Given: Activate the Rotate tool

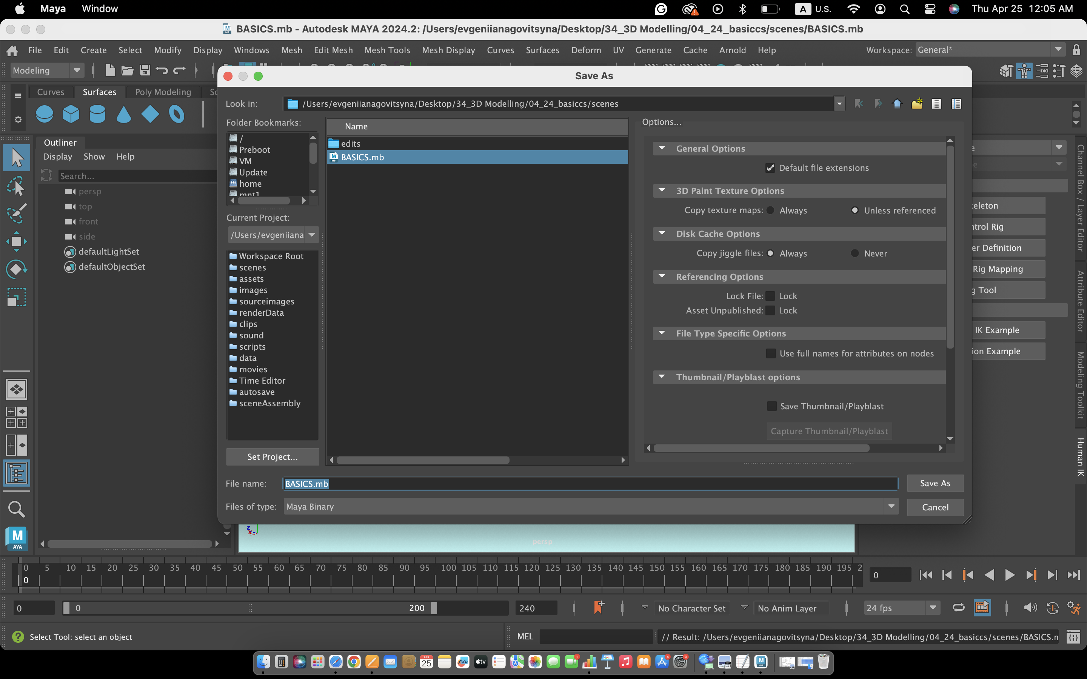Looking at the screenshot, I should tap(17, 269).
